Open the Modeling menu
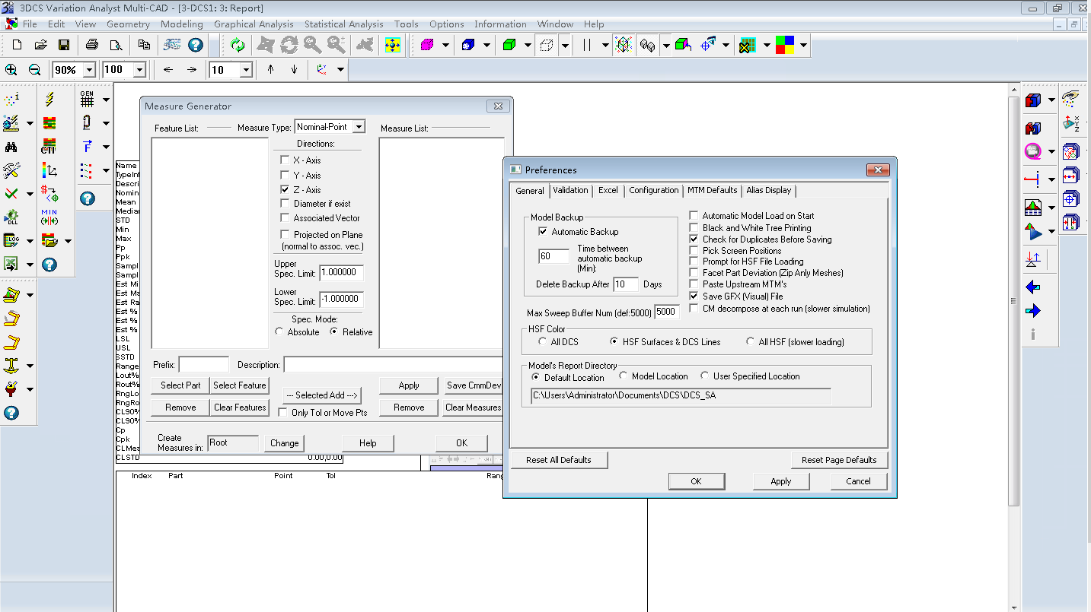Viewport: 1091px width, 612px height. [181, 24]
